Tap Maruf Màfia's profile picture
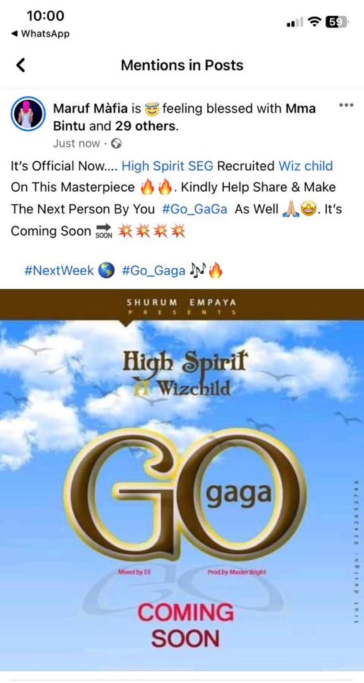Viewport: 364px width, 683px height. tap(28, 113)
